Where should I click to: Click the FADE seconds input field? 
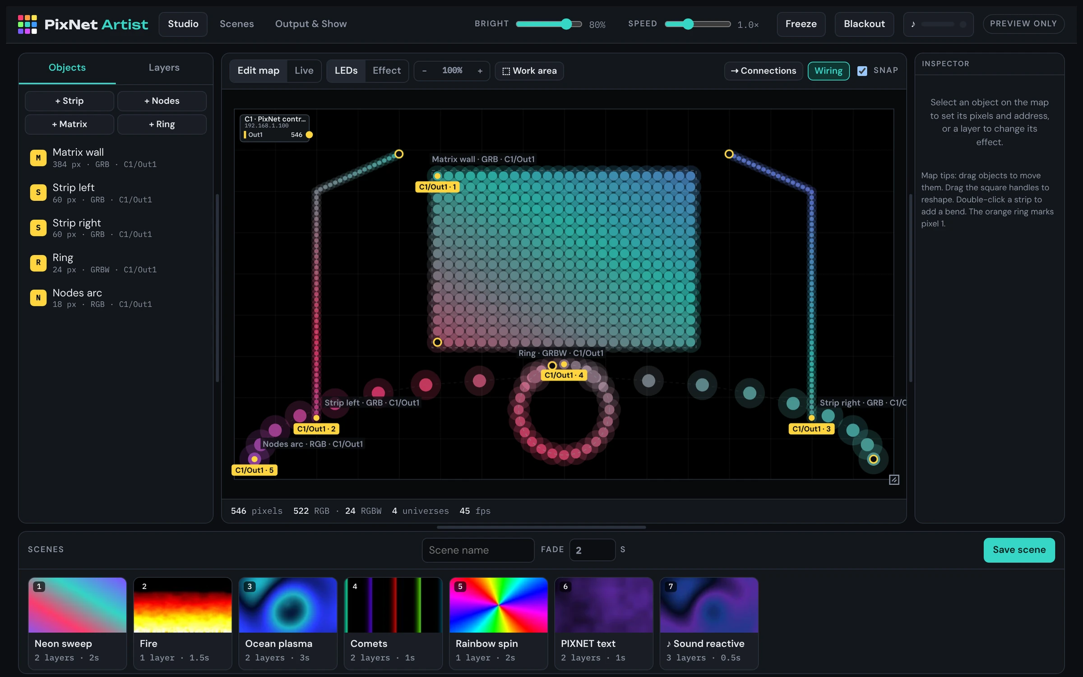click(592, 550)
